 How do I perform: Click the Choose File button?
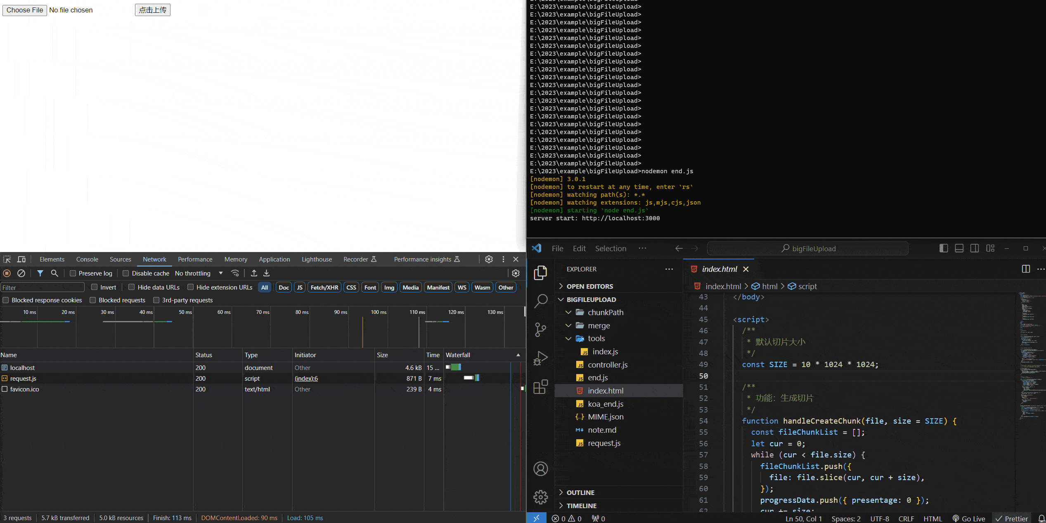tap(25, 10)
